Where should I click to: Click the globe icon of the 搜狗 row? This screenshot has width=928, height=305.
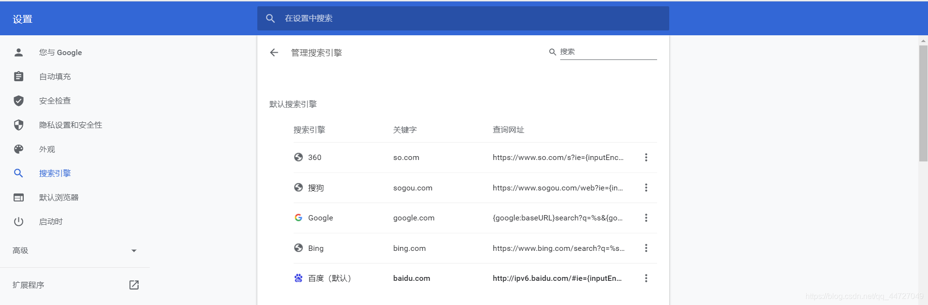click(299, 188)
